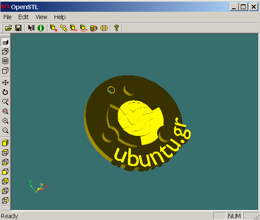This screenshot has width=260, height=220.
Task: Activate the select-from-list cursor tool
Action: [x=31, y=28]
